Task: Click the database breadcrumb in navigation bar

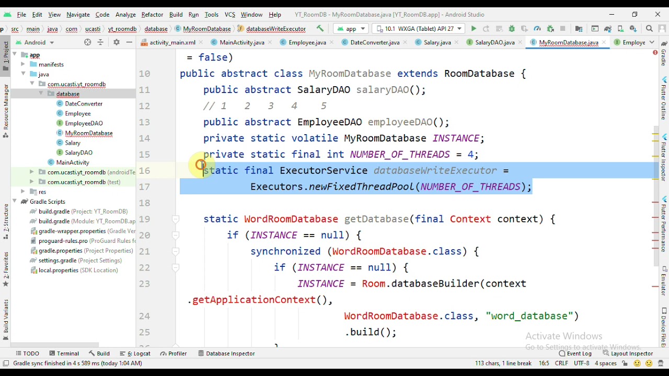Action: [x=156, y=29]
